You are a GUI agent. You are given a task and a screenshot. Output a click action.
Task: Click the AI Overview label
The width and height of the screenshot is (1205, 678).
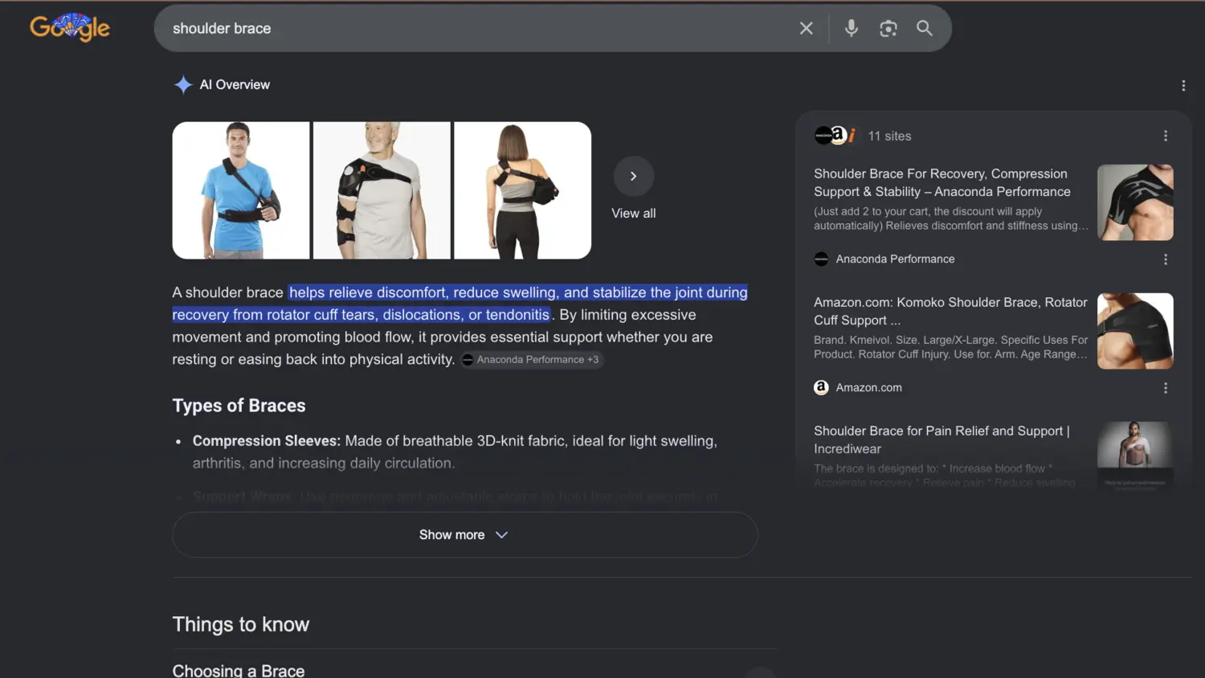235,84
